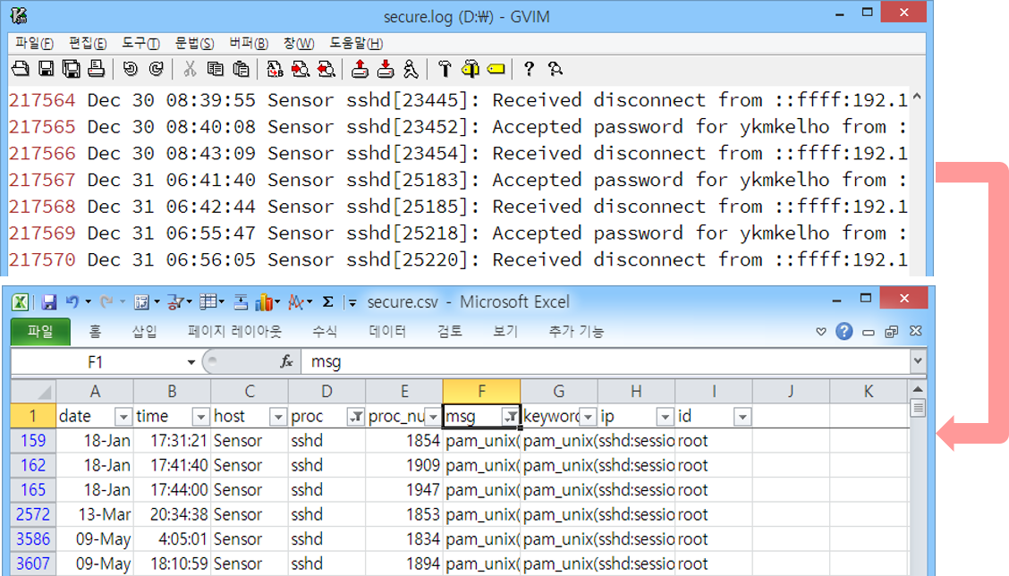Open the Customize Quick Access Toolbar dropdown

pyautogui.click(x=352, y=302)
